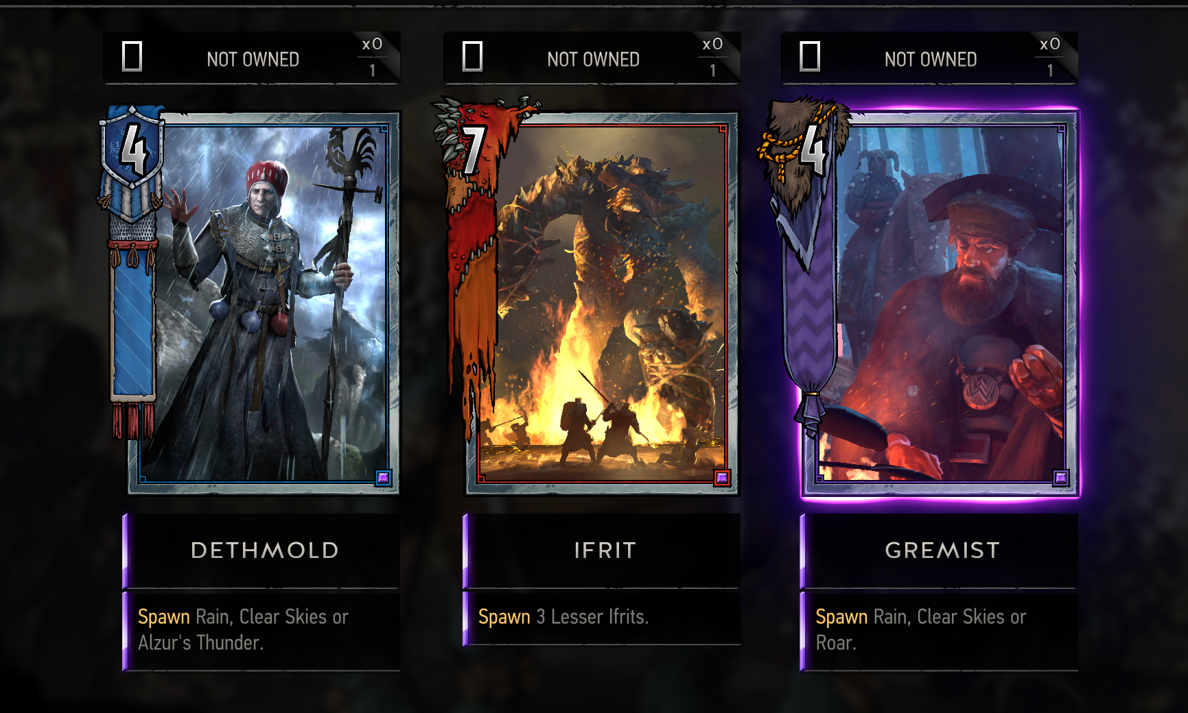The image size is (1188, 713).
Task: Click the rarity gem on Ifrit card
Action: pos(721,478)
